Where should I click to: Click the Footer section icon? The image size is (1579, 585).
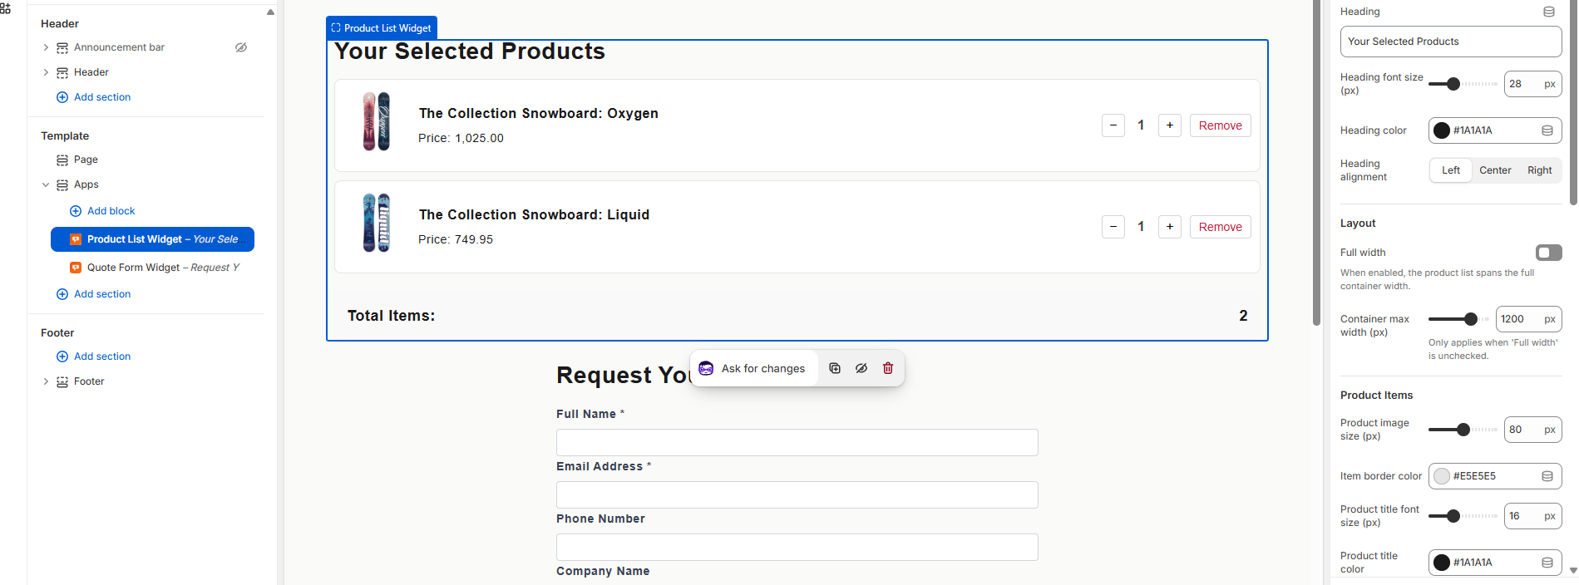pyautogui.click(x=62, y=382)
